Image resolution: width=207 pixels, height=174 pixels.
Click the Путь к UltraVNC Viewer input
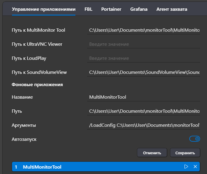(x=144, y=44)
